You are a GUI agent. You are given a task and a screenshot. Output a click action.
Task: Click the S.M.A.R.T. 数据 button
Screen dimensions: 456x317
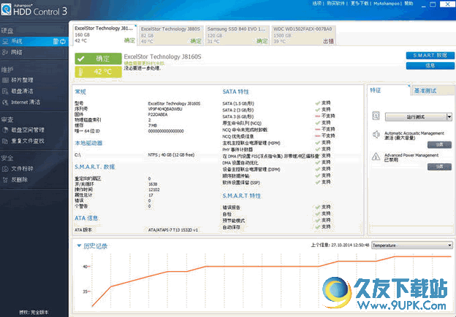pyautogui.click(x=430, y=55)
